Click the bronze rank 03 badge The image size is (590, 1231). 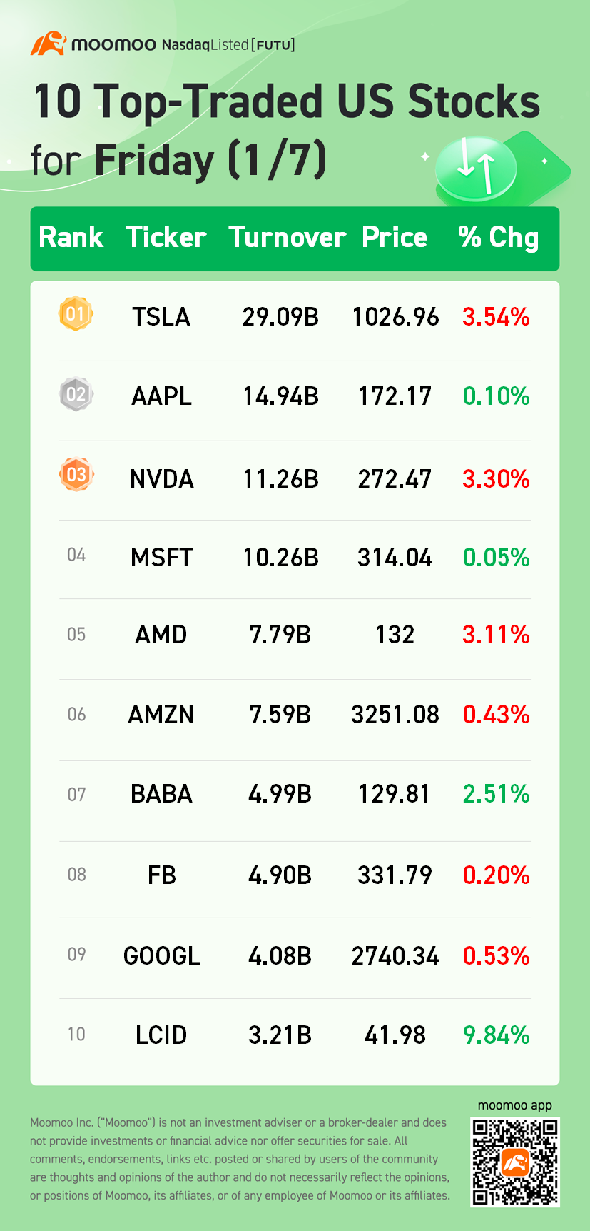pyautogui.click(x=76, y=474)
